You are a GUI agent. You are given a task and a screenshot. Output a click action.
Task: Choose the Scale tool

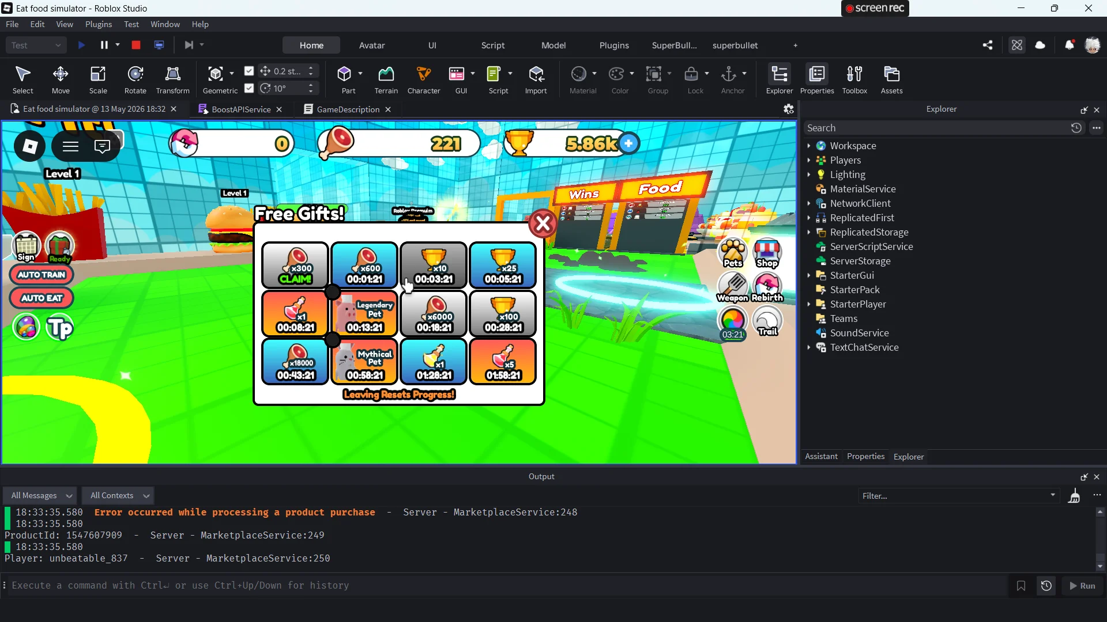point(98,79)
